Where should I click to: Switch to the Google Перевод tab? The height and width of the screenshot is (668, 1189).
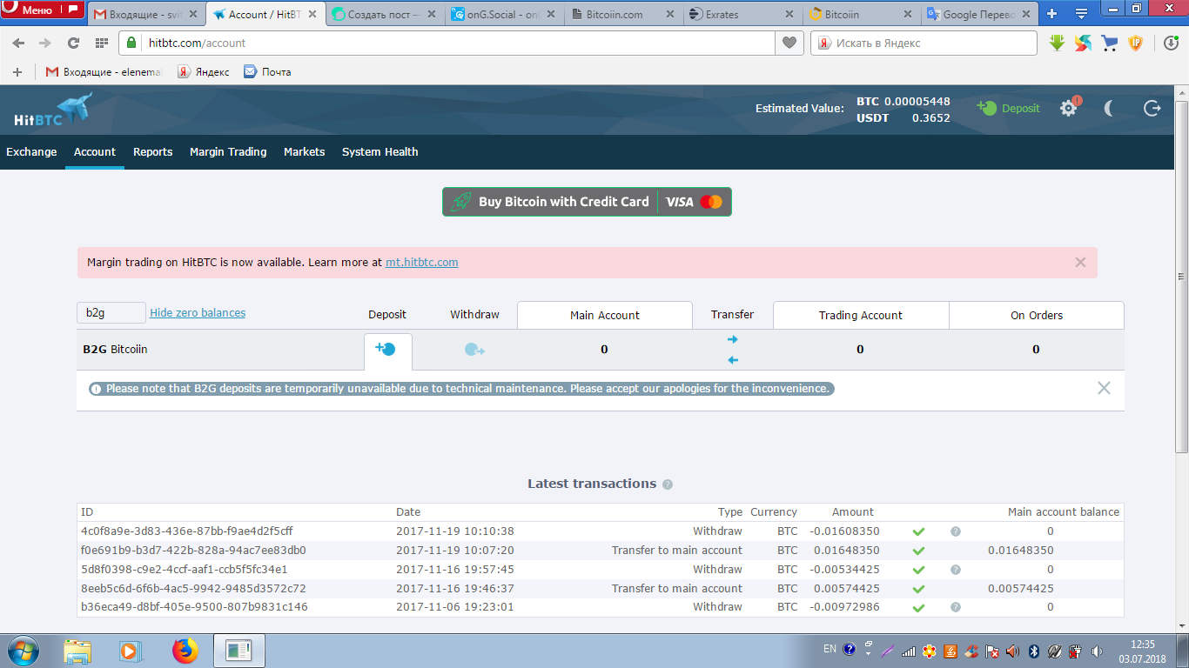(x=980, y=15)
